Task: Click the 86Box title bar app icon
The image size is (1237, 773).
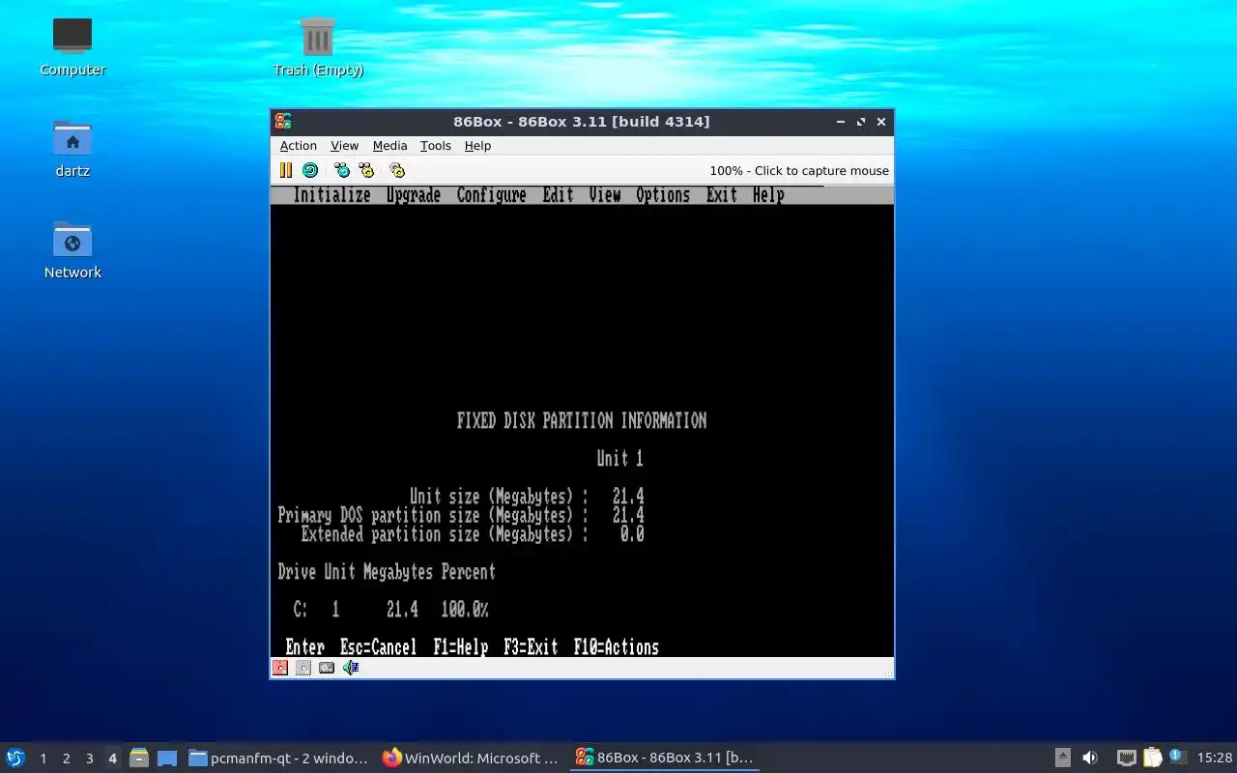Action: (x=283, y=122)
